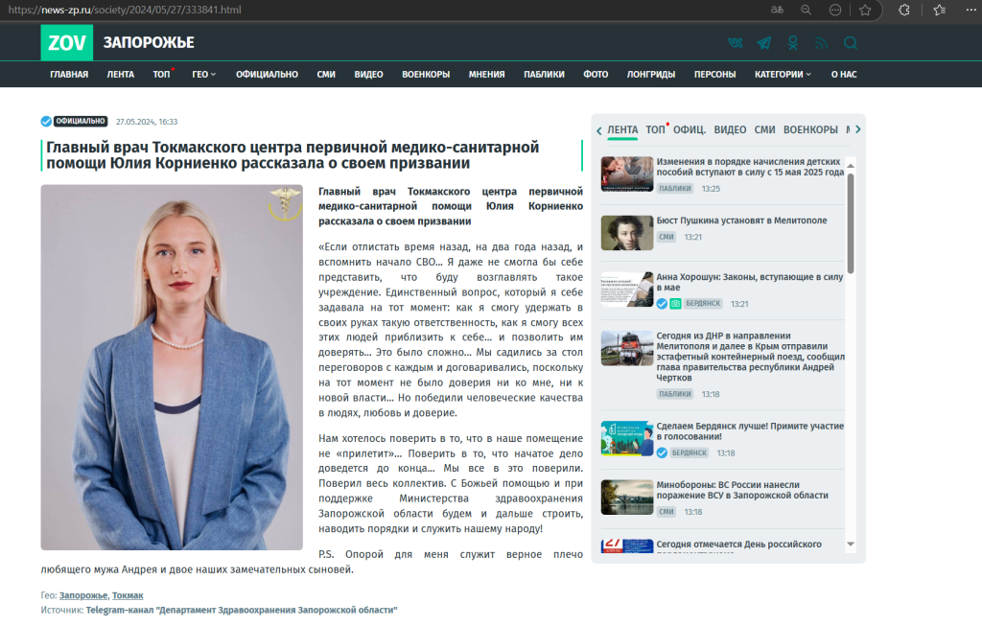982x626 pixels.
Task: Click БЕРДЯНСК tag on Анна Хорошун item
Action: coord(703,304)
